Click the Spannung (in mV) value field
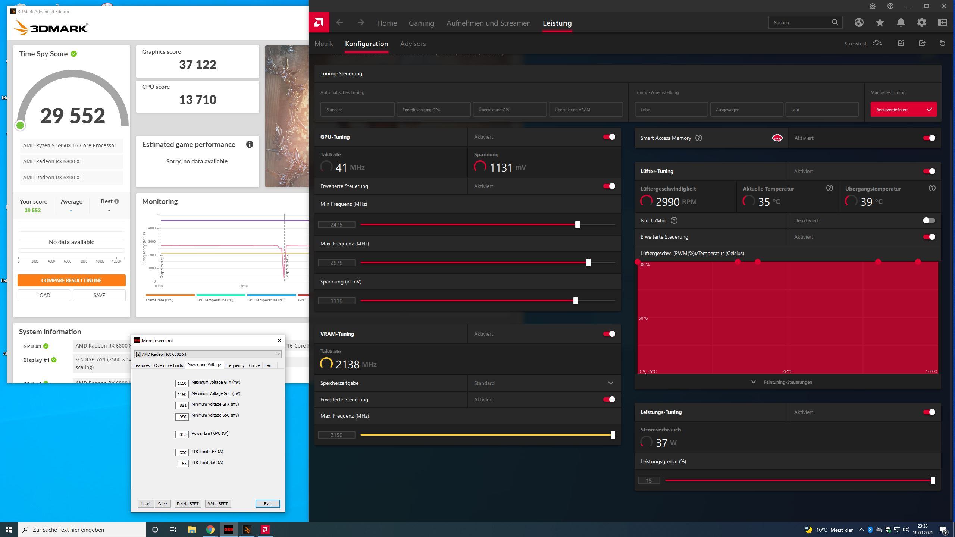 click(x=336, y=301)
